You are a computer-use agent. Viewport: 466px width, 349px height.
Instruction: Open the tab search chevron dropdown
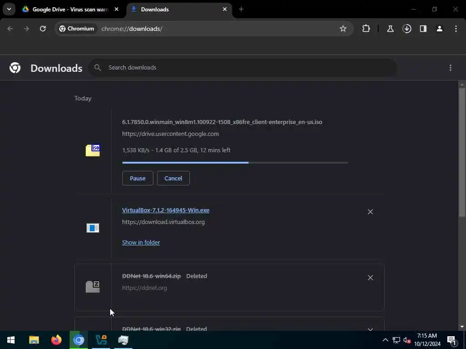9,9
